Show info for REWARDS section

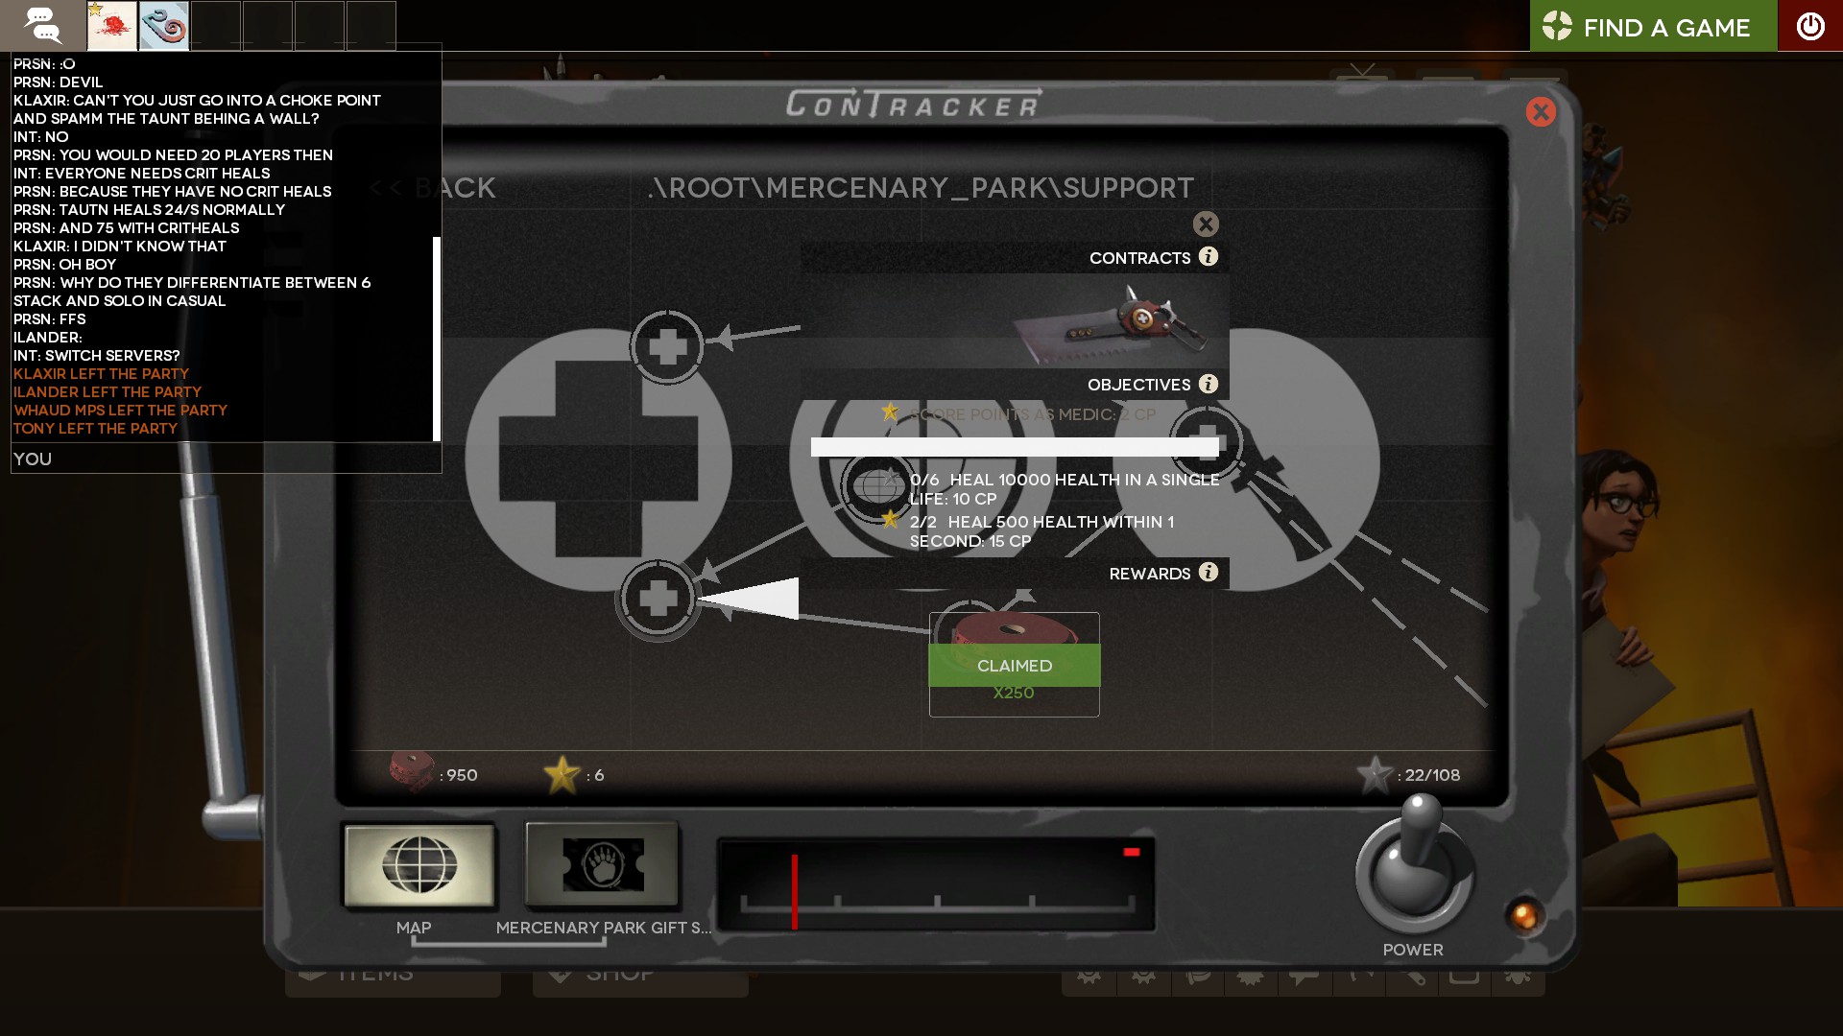1209,572
